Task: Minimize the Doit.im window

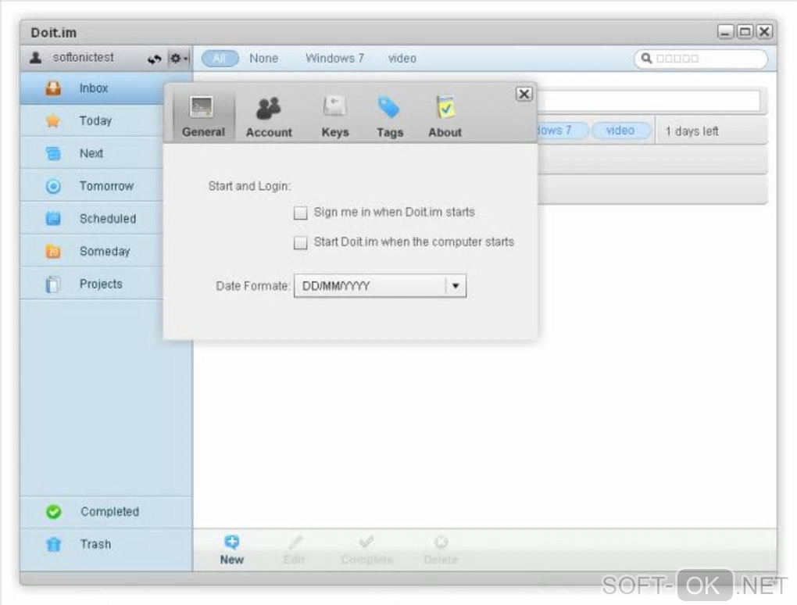Action: click(725, 32)
